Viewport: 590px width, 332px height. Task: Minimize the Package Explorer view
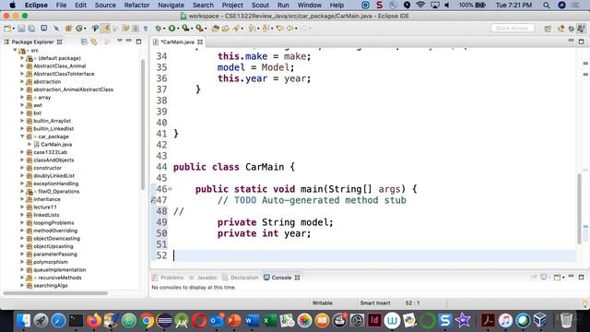tap(129, 41)
